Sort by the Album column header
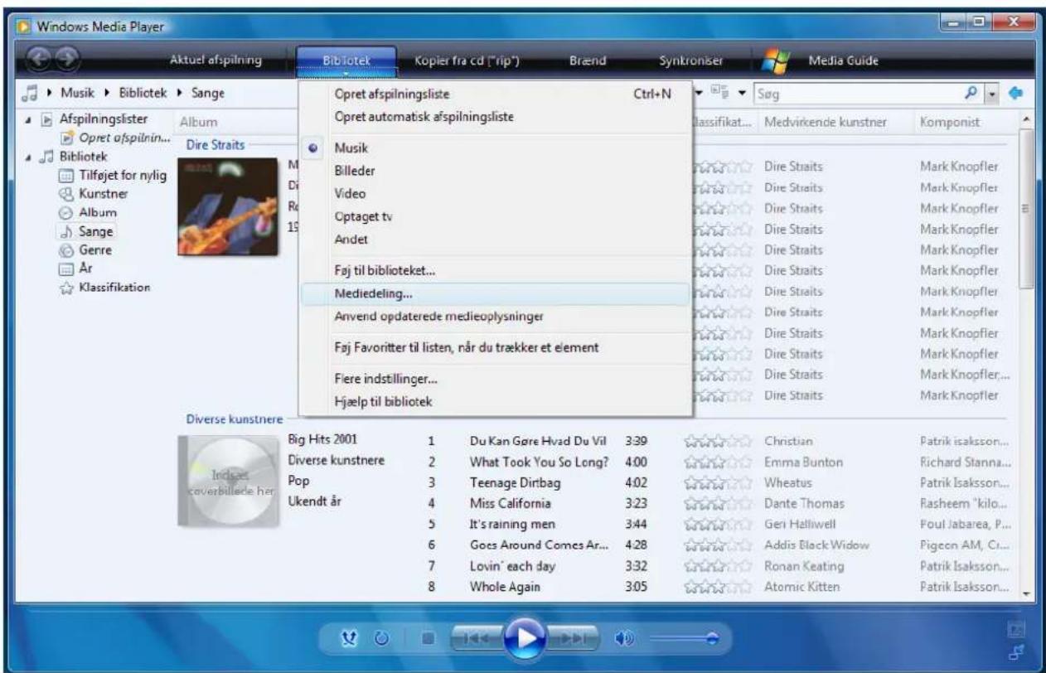 199,122
